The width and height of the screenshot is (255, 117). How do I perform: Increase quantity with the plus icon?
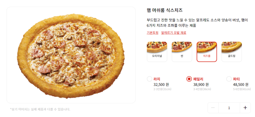pos(245,108)
